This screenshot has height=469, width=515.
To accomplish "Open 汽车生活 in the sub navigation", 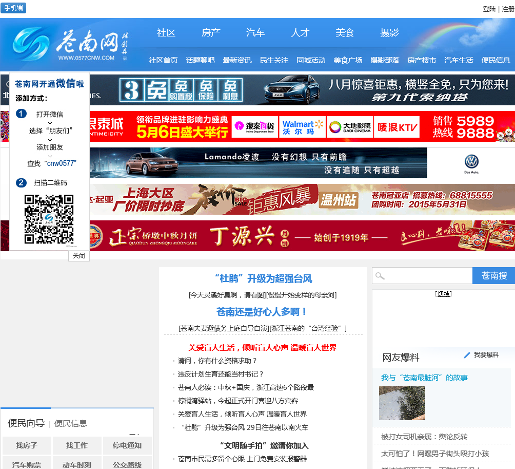I will point(459,60).
